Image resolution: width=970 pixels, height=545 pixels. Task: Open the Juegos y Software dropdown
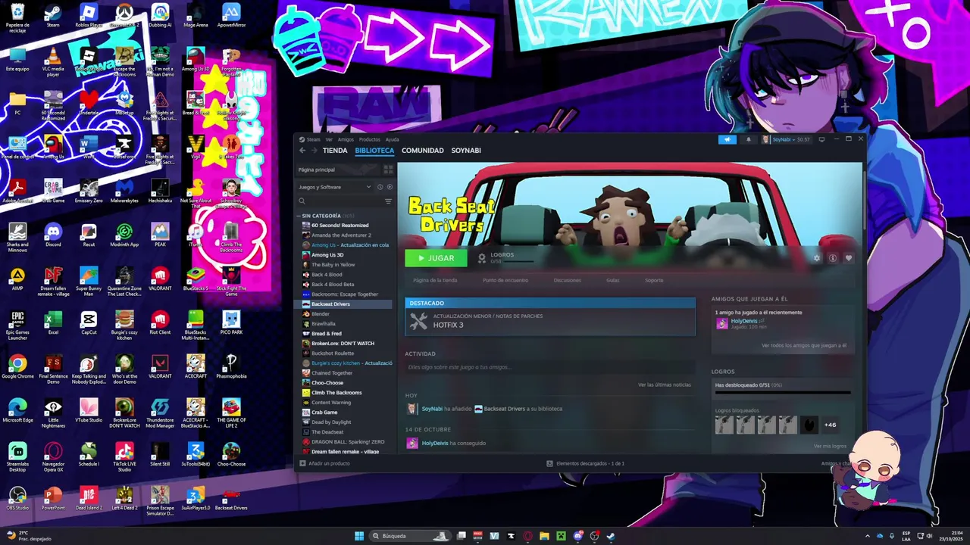click(335, 187)
